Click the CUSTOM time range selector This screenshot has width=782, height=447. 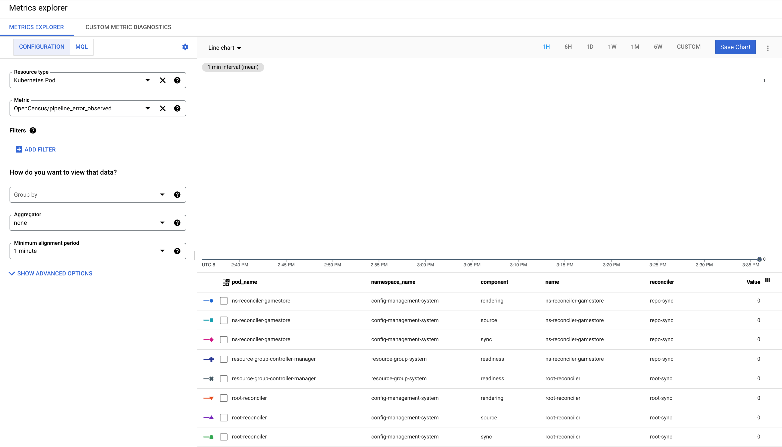[689, 47]
